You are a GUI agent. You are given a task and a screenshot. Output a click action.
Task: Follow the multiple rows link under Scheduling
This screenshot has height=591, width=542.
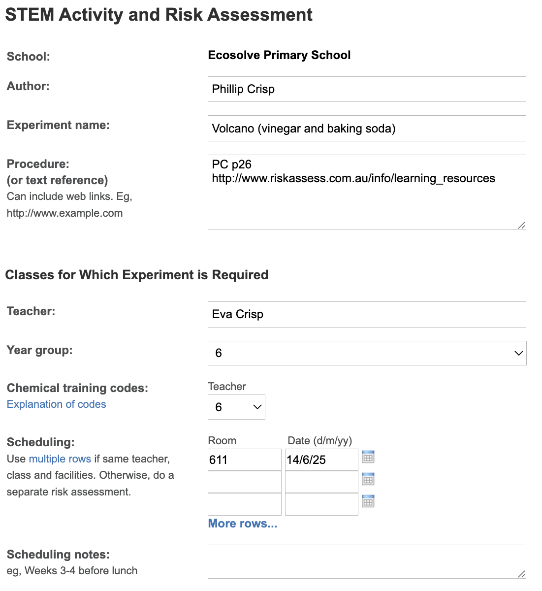(x=59, y=459)
